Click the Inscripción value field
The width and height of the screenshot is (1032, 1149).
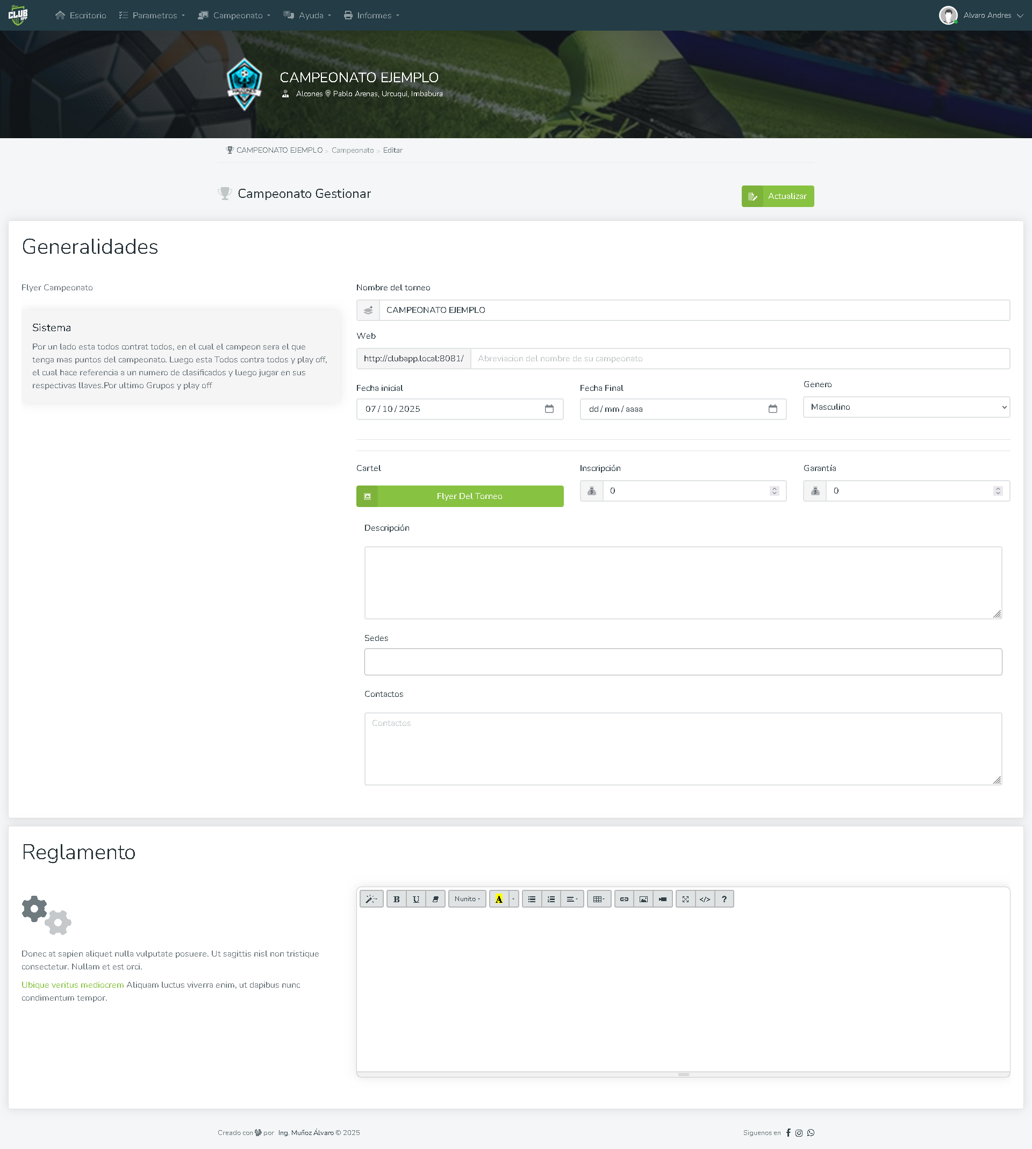coord(694,491)
